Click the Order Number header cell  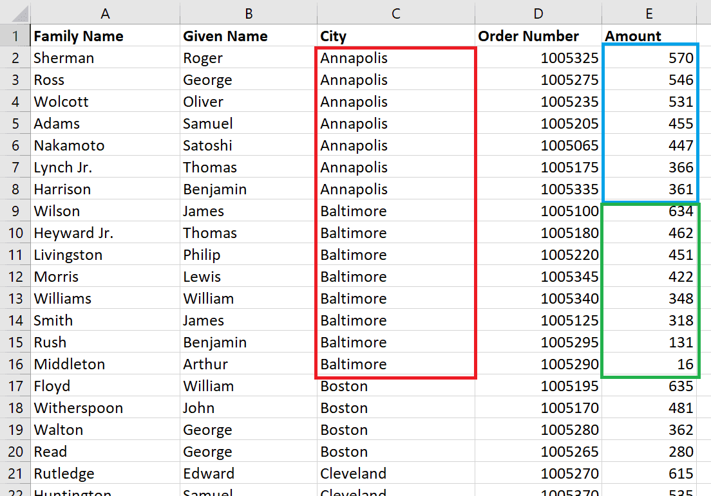point(538,36)
